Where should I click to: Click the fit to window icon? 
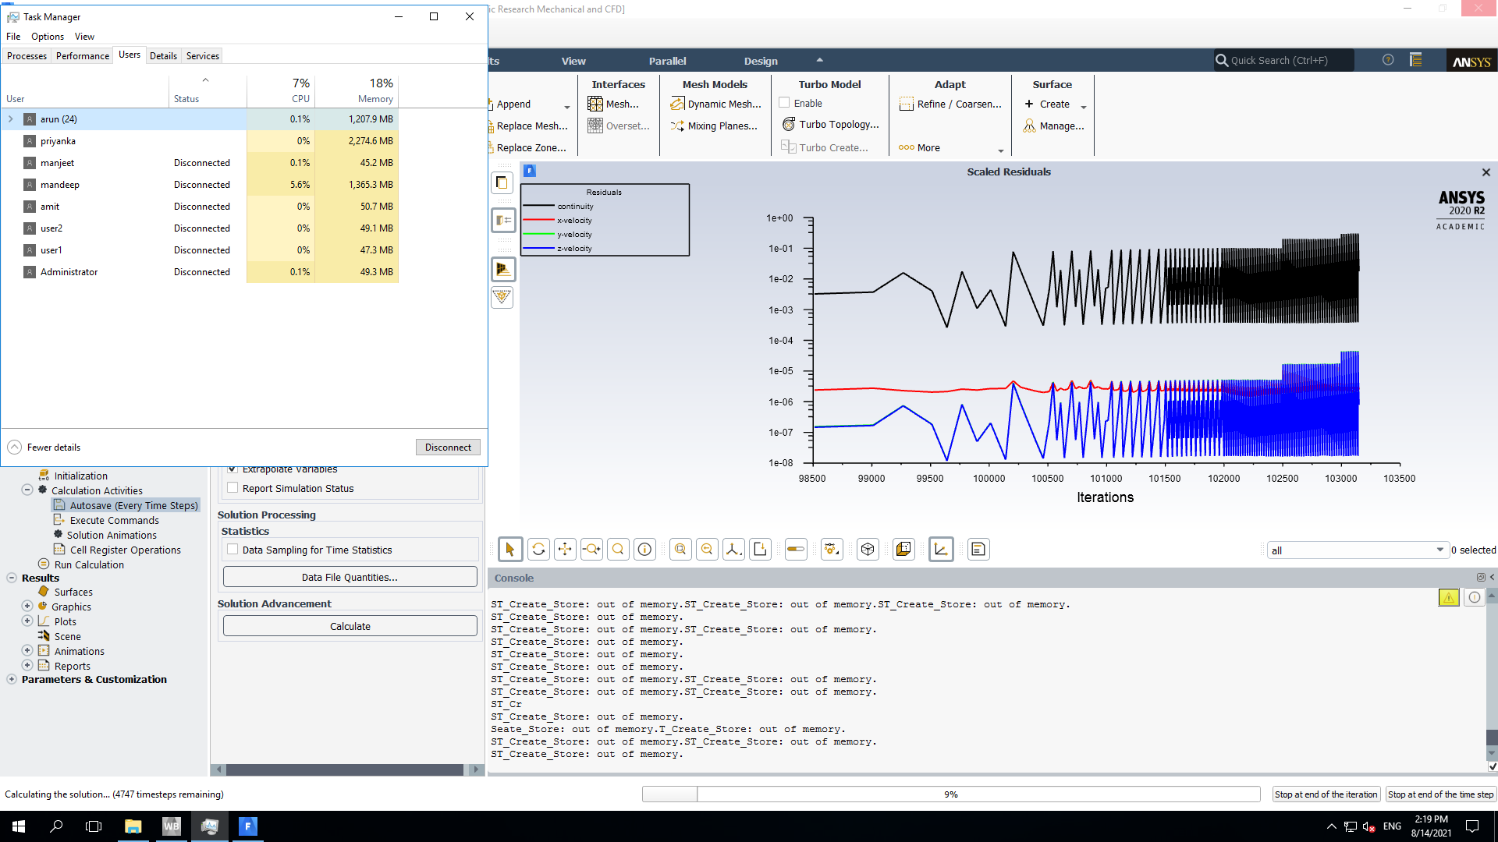680,550
